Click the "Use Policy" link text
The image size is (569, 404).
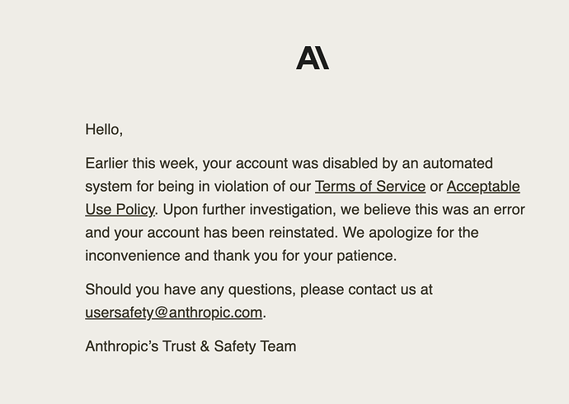tap(120, 210)
